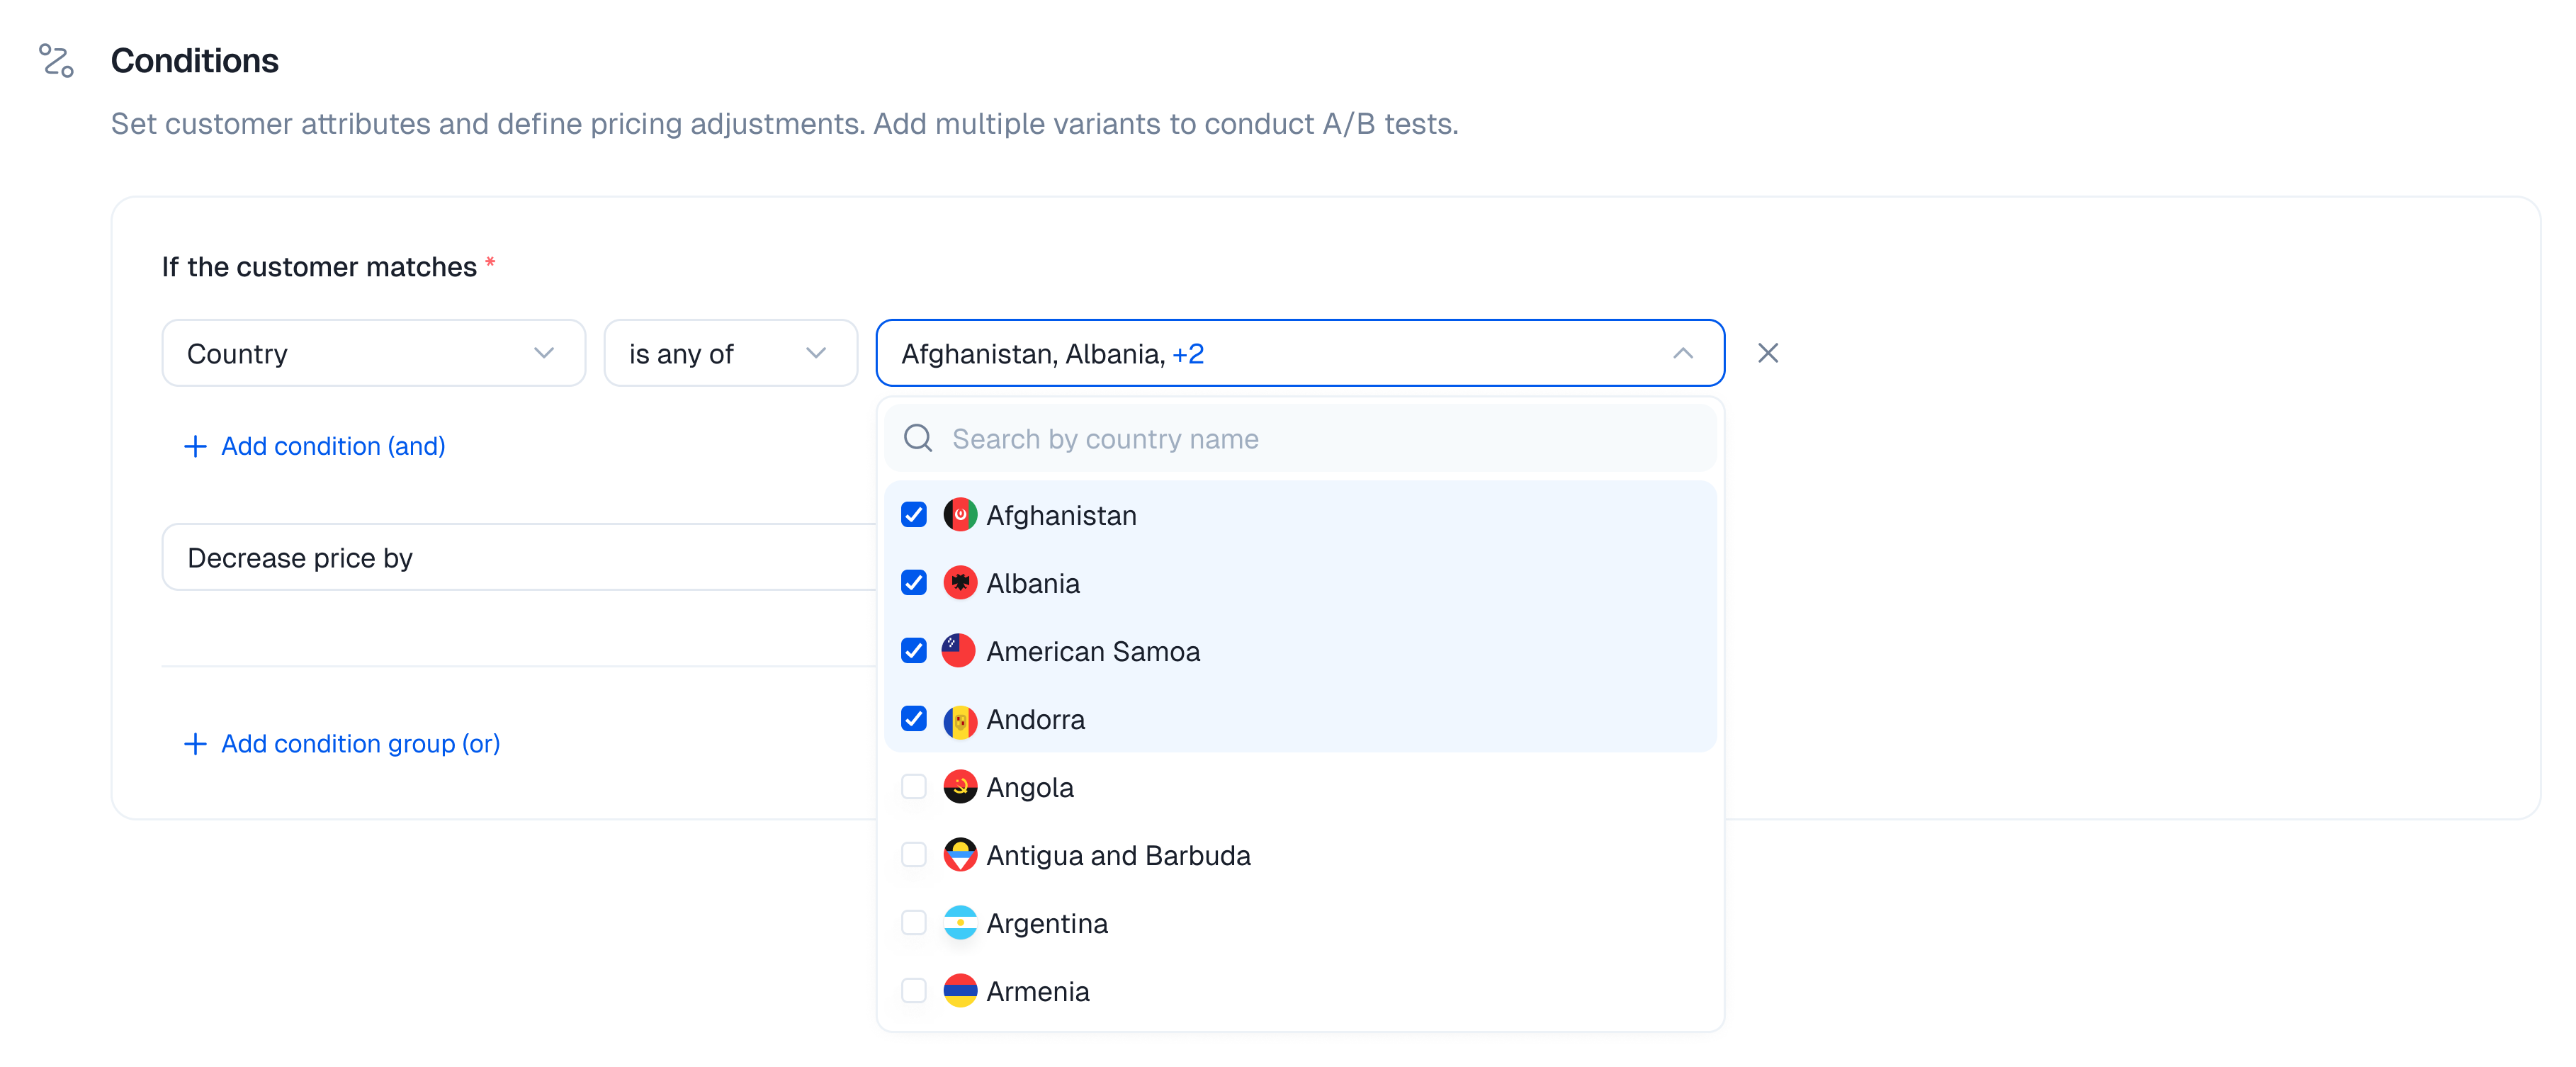Uncheck the American Samoa checkbox

[x=913, y=651]
